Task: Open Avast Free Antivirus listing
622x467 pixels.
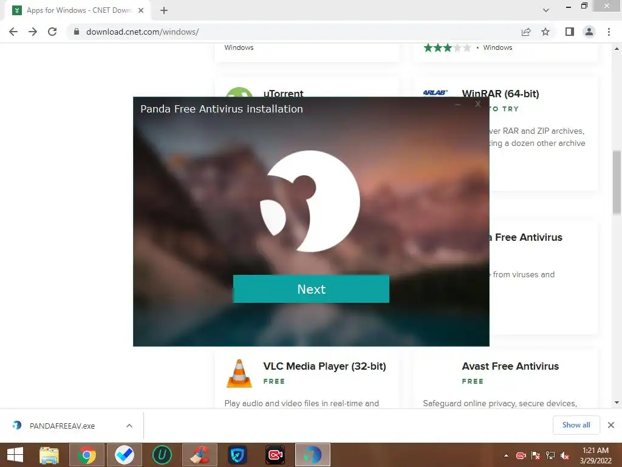Action: click(510, 366)
